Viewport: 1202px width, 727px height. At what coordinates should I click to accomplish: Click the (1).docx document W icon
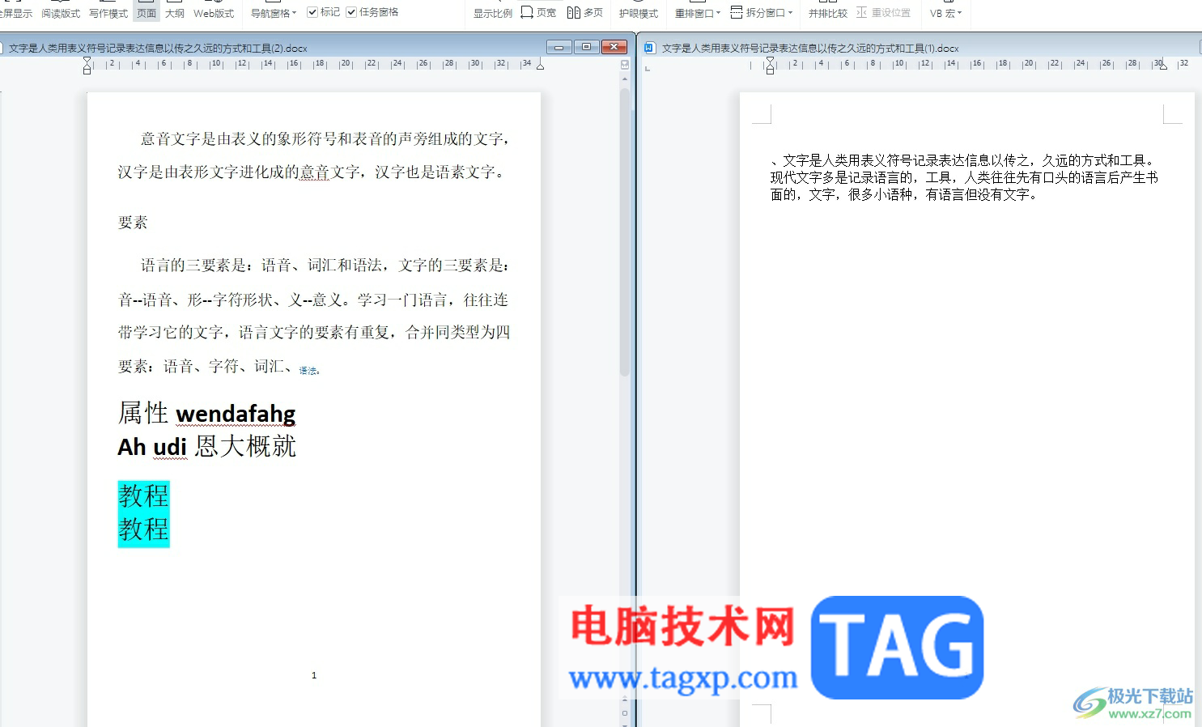pyautogui.click(x=648, y=48)
